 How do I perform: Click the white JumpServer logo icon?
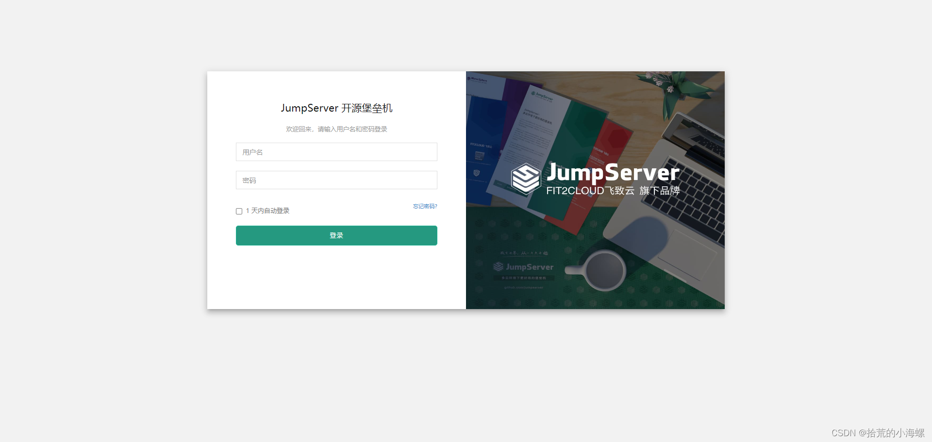pos(526,179)
